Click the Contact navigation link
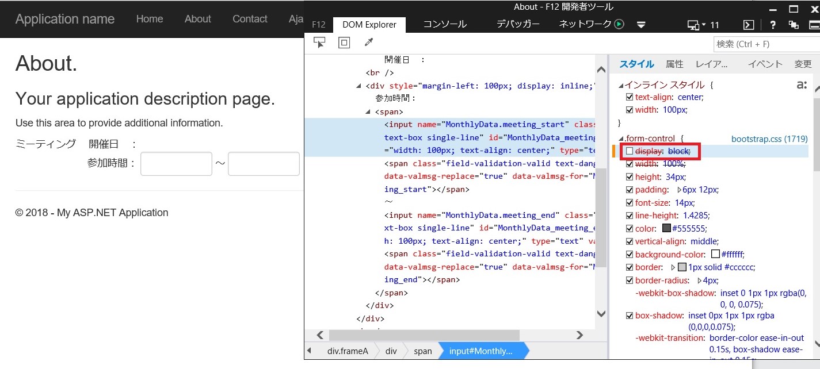 [x=250, y=18]
